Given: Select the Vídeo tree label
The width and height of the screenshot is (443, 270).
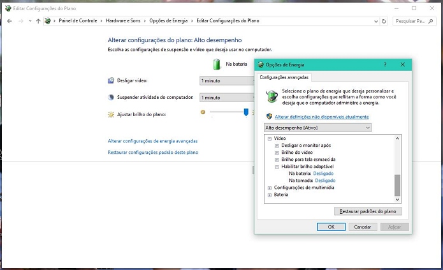Looking at the screenshot, I should (x=280, y=138).
